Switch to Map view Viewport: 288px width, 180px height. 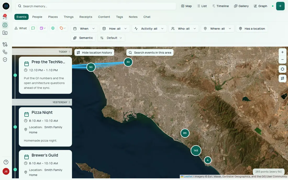[x=186, y=6]
